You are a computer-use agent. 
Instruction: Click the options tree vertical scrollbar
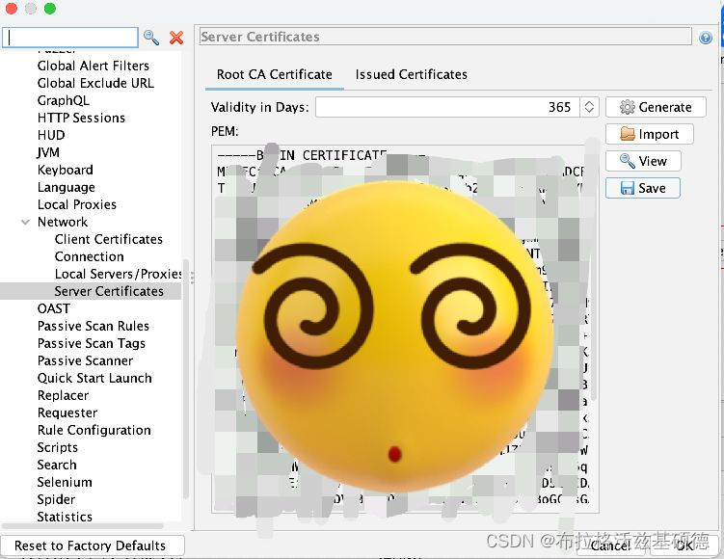click(x=186, y=379)
